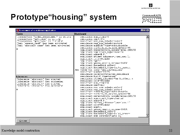Select the row "Transaction 'get_case' is finished"
This screenshot has height=135, width=180.
[40, 41]
